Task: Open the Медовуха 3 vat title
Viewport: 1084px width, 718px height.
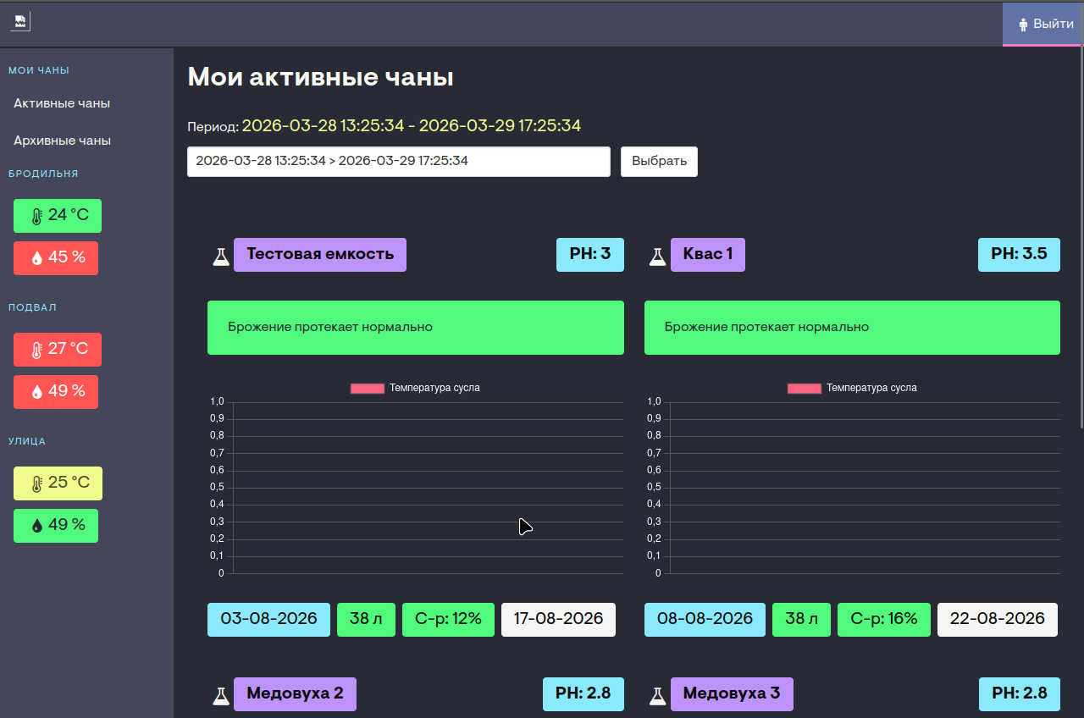Action: coord(732,693)
